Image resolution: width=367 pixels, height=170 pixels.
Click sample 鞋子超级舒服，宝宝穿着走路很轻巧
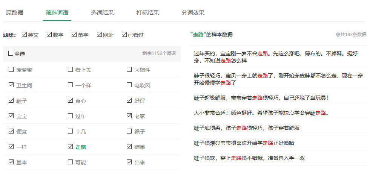point(278,98)
